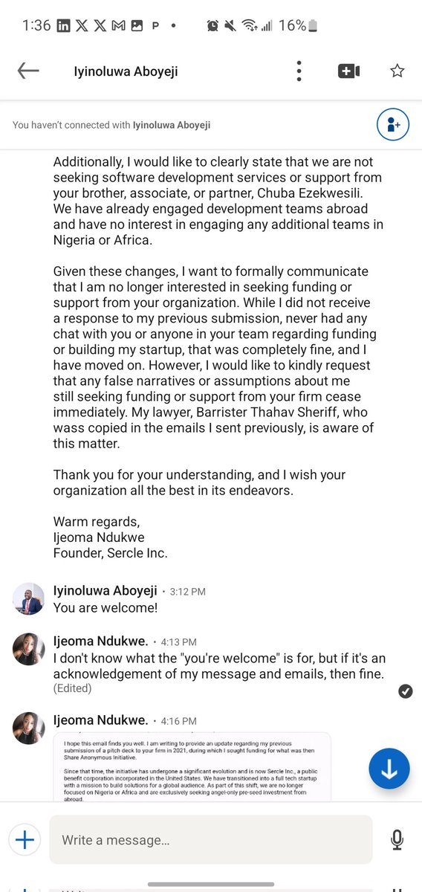This screenshot has width=422, height=892.
Task: Start a video meeting with camera icon
Action: point(348,71)
